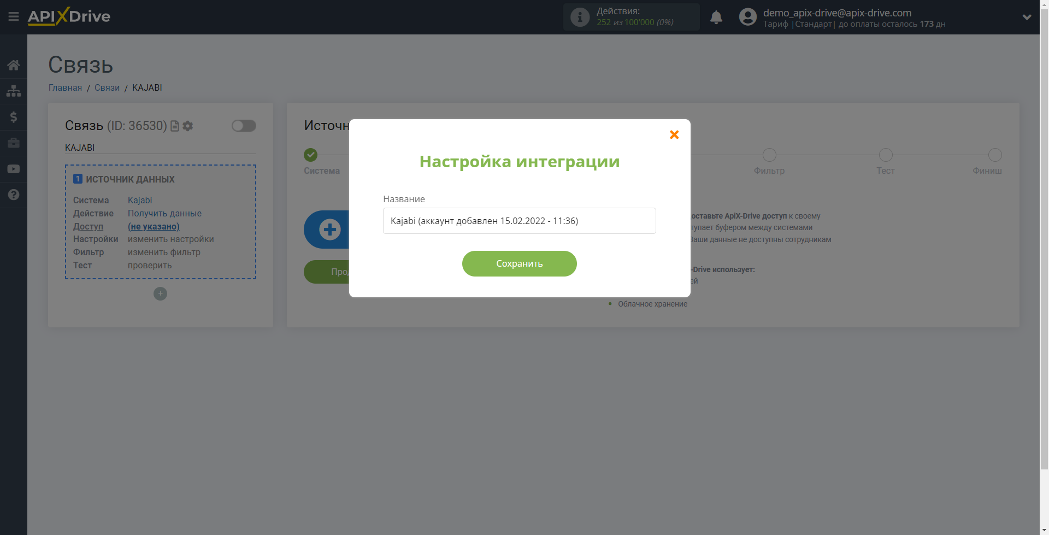Screen dimensions: 1049x535
Task: Click the Название input field
Action: (x=519, y=221)
